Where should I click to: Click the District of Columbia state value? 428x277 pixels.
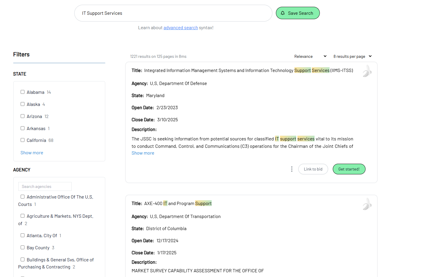click(x=166, y=229)
